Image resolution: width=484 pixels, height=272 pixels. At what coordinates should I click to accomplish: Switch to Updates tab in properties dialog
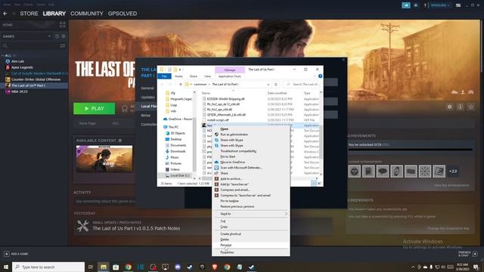point(148,97)
